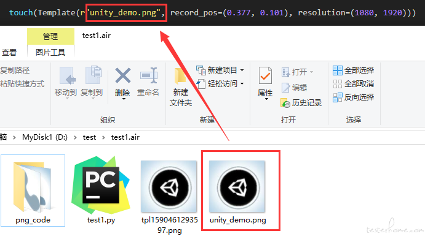Click Invert selection (反向选择)

click(x=353, y=97)
